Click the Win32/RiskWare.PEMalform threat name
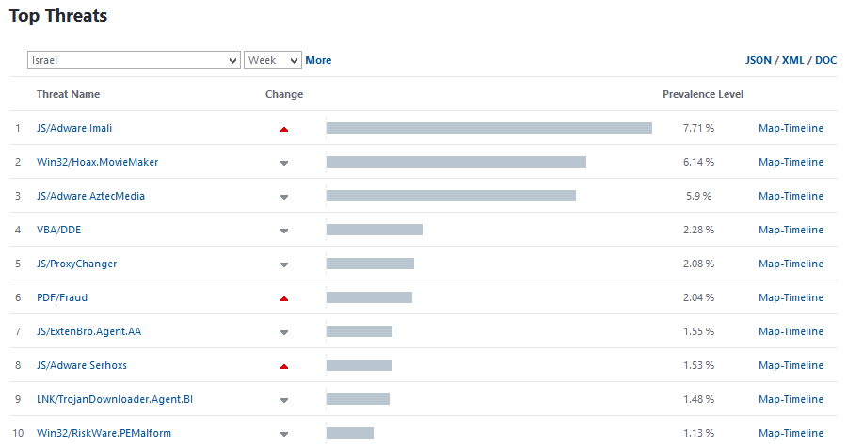This screenshot has height=448, width=847. pyautogui.click(x=104, y=433)
